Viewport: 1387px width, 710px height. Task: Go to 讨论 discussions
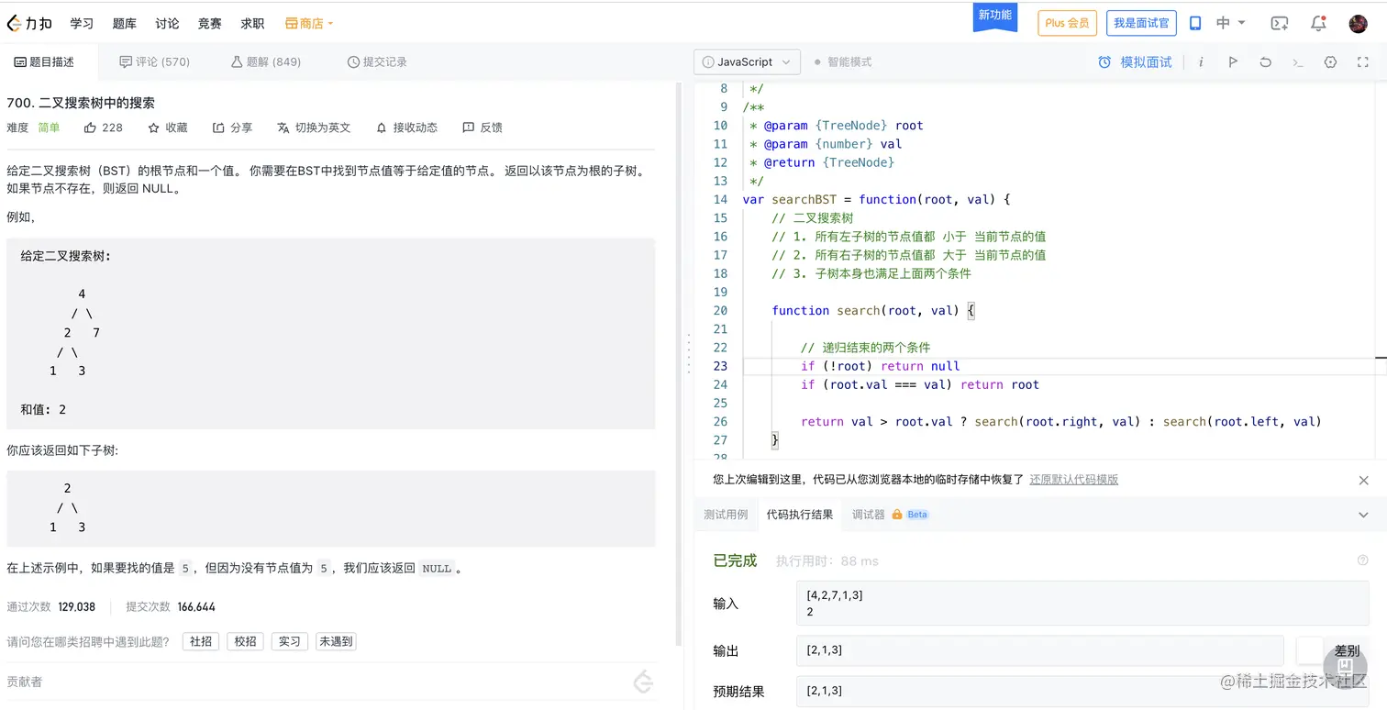click(167, 23)
